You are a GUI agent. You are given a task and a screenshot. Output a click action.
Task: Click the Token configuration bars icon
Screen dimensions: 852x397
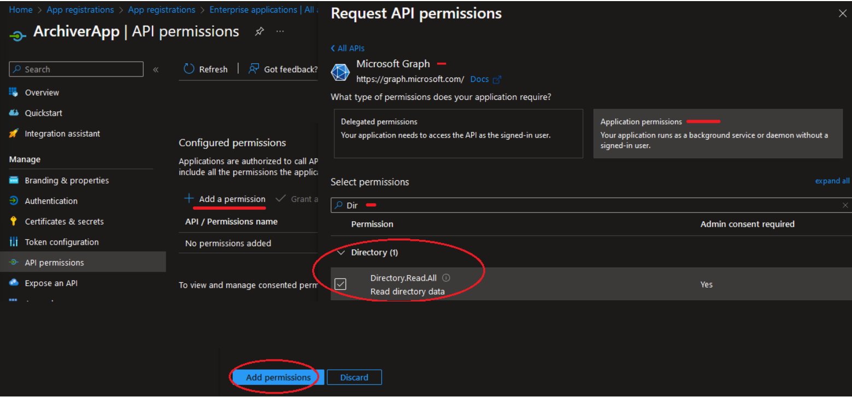pyautogui.click(x=14, y=242)
